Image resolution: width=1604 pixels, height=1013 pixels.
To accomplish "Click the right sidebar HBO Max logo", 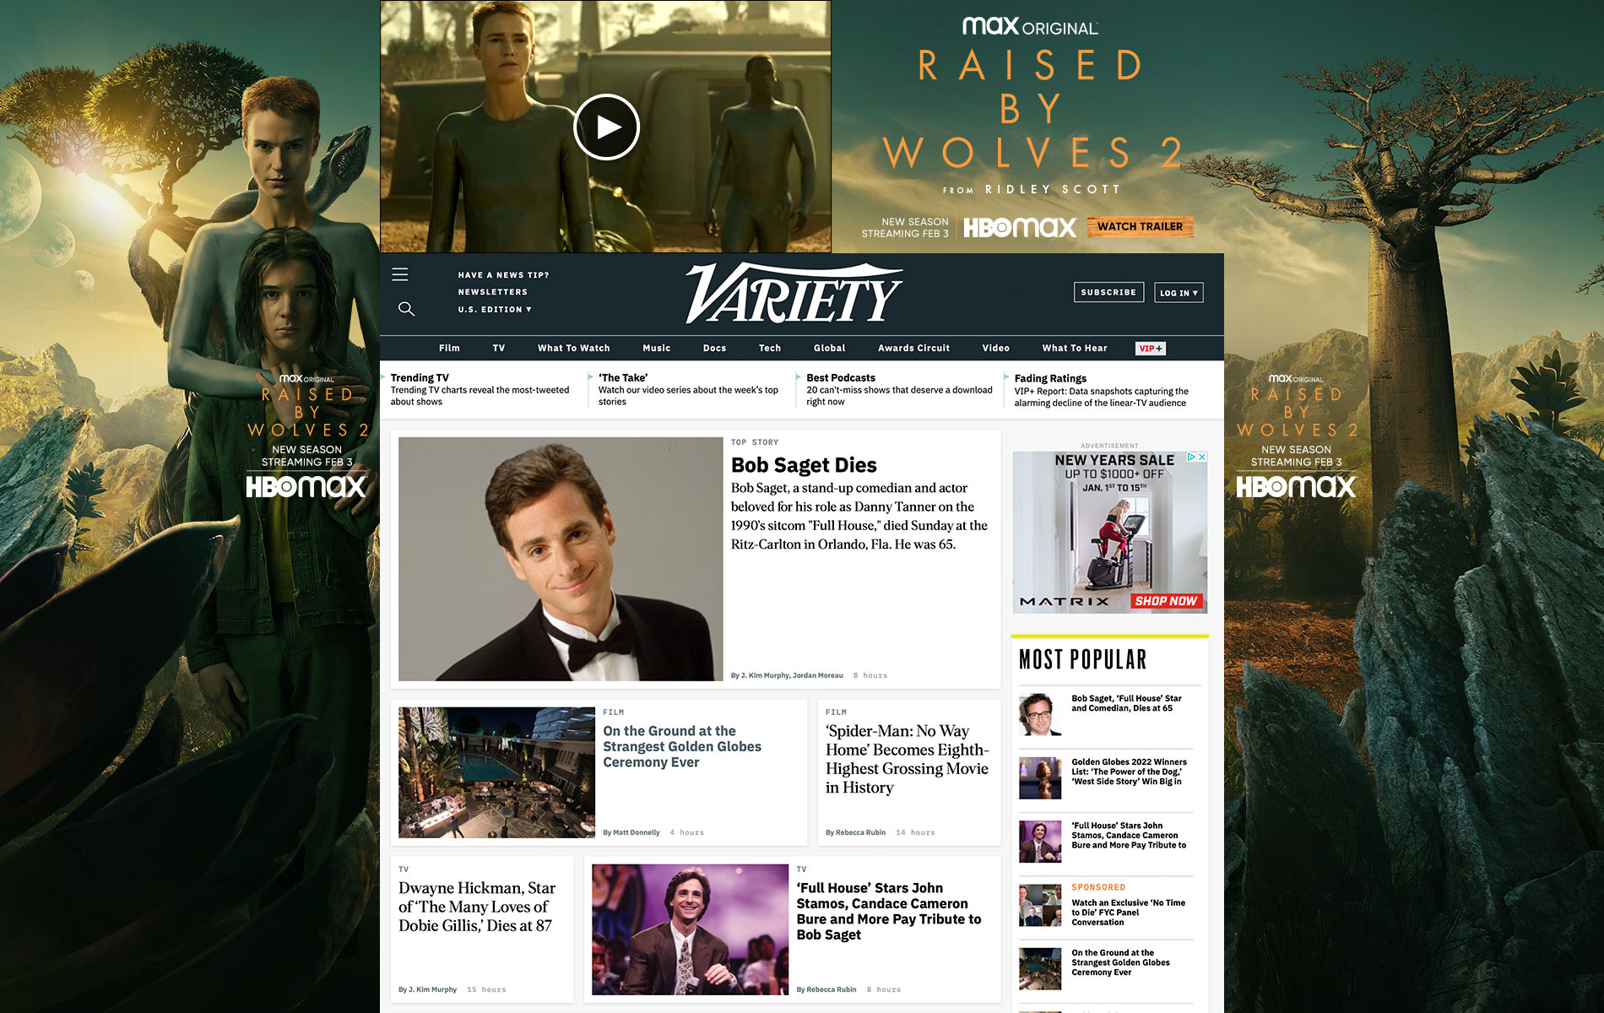I will click(x=1296, y=487).
